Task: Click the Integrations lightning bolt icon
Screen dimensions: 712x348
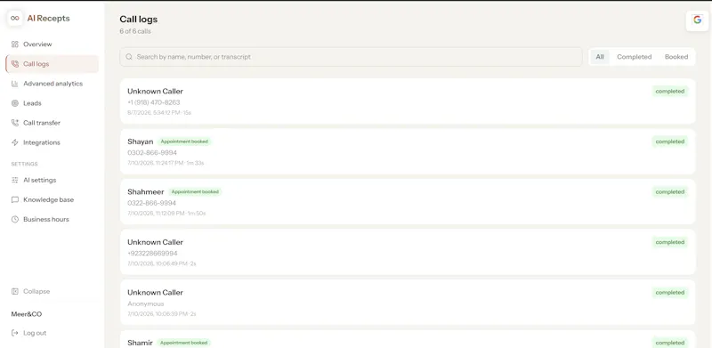Action: 15,142
